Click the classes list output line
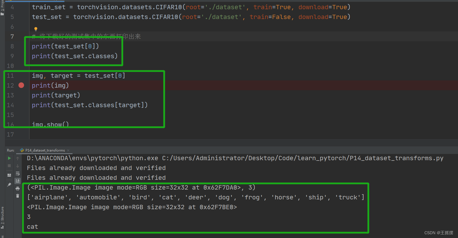Image resolution: width=458 pixels, height=238 pixels. pyautogui.click(x=196, y=197)
